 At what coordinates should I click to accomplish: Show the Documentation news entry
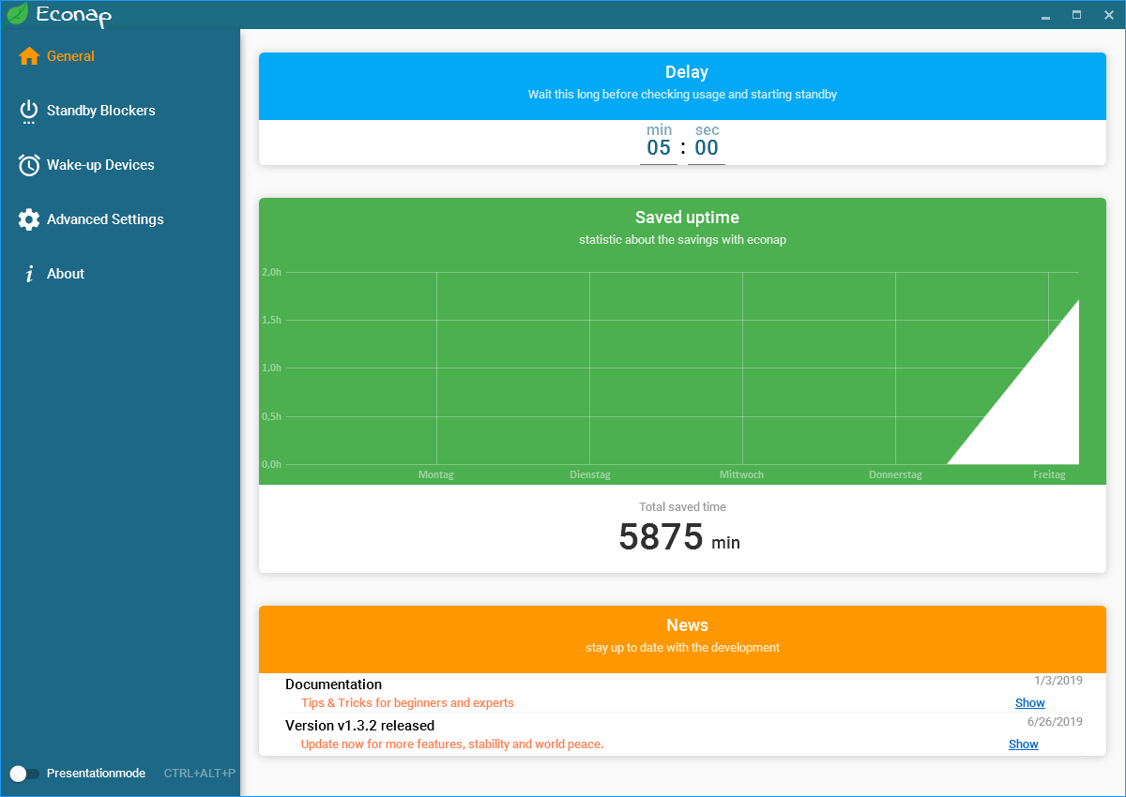point(1029,703)
